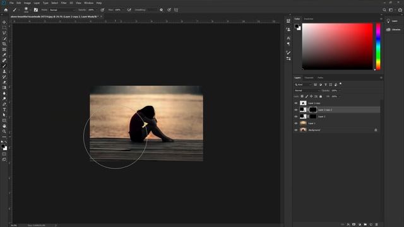This screenshot has height=227, width=404.
Task: Click the foreground color swatch in toolbox
Action: 3,146
